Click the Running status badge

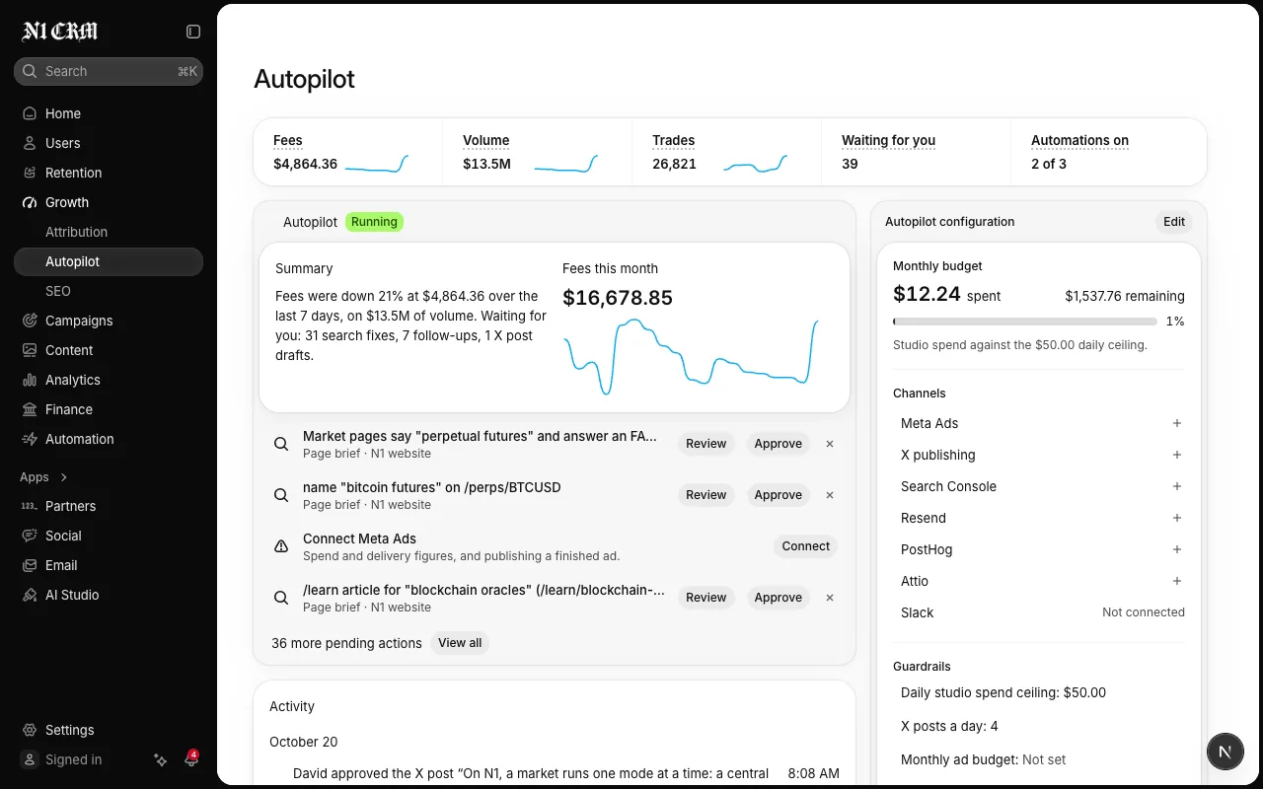tap(374, 222)
